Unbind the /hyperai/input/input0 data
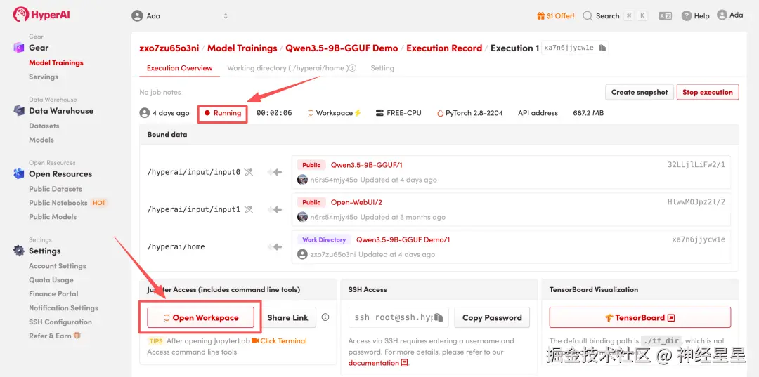Screen dimensions: 759x377 248,172
